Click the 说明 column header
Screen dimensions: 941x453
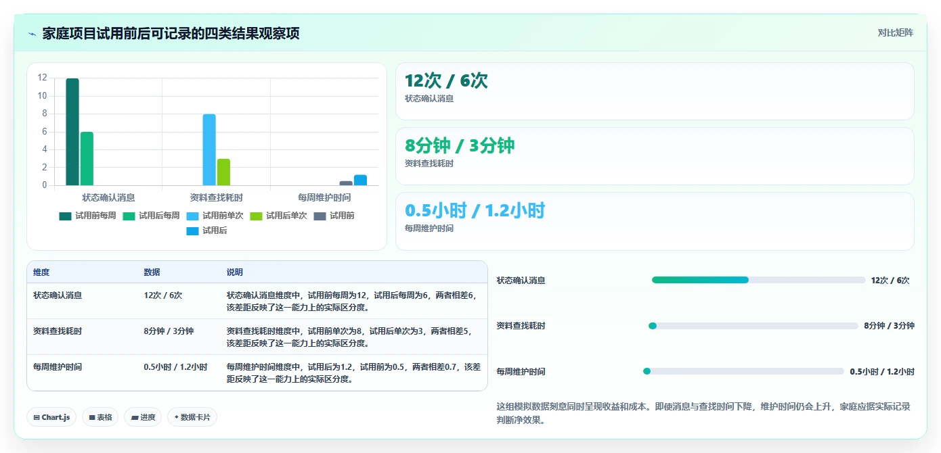(x=235, y=272)
